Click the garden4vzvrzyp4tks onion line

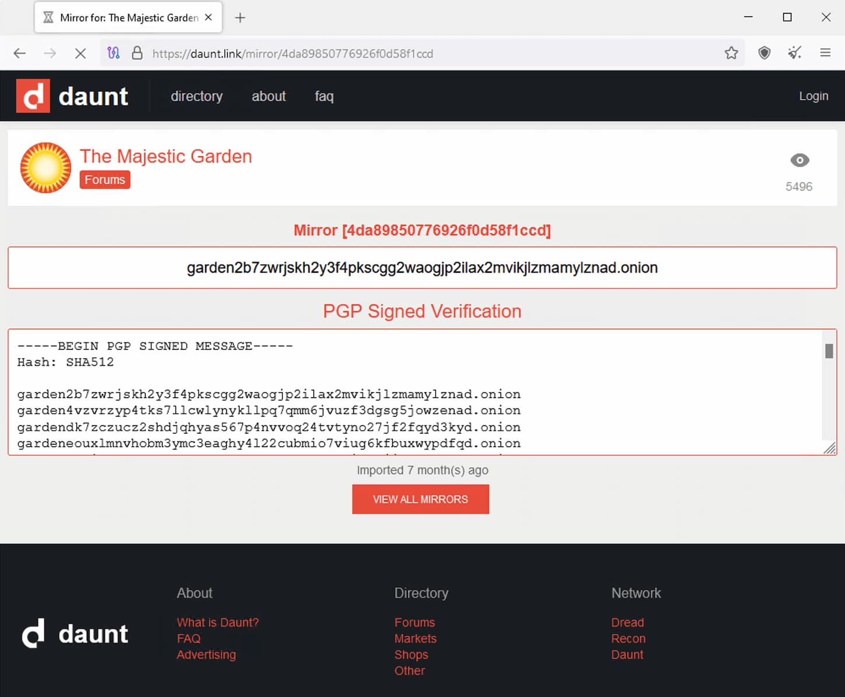(269, 410)
